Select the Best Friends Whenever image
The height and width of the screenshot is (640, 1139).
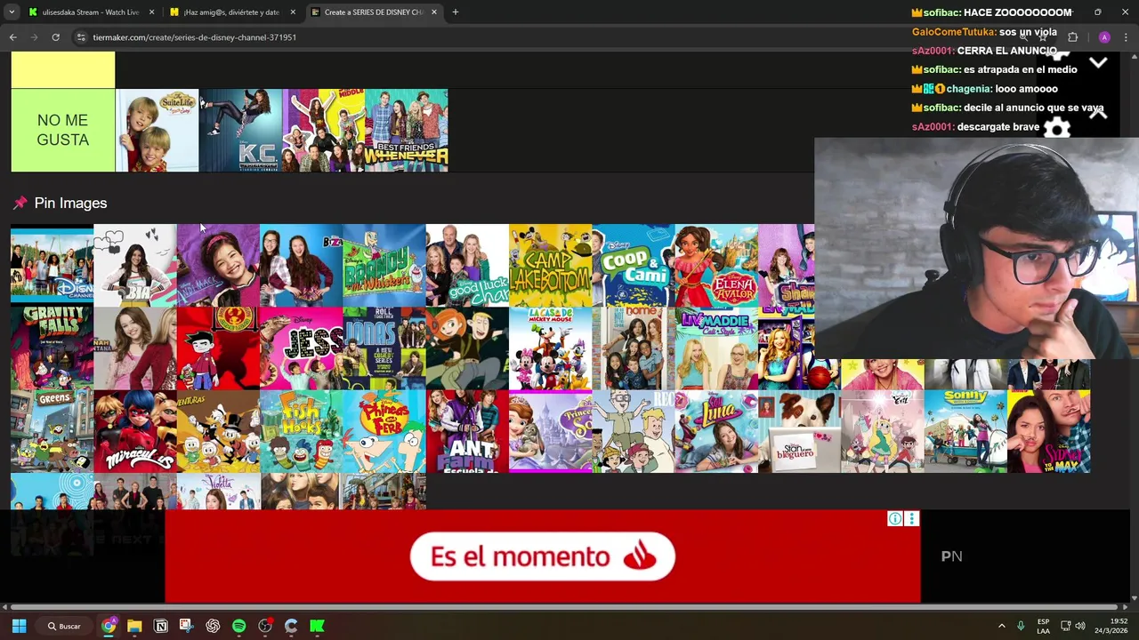click(407, 130)
